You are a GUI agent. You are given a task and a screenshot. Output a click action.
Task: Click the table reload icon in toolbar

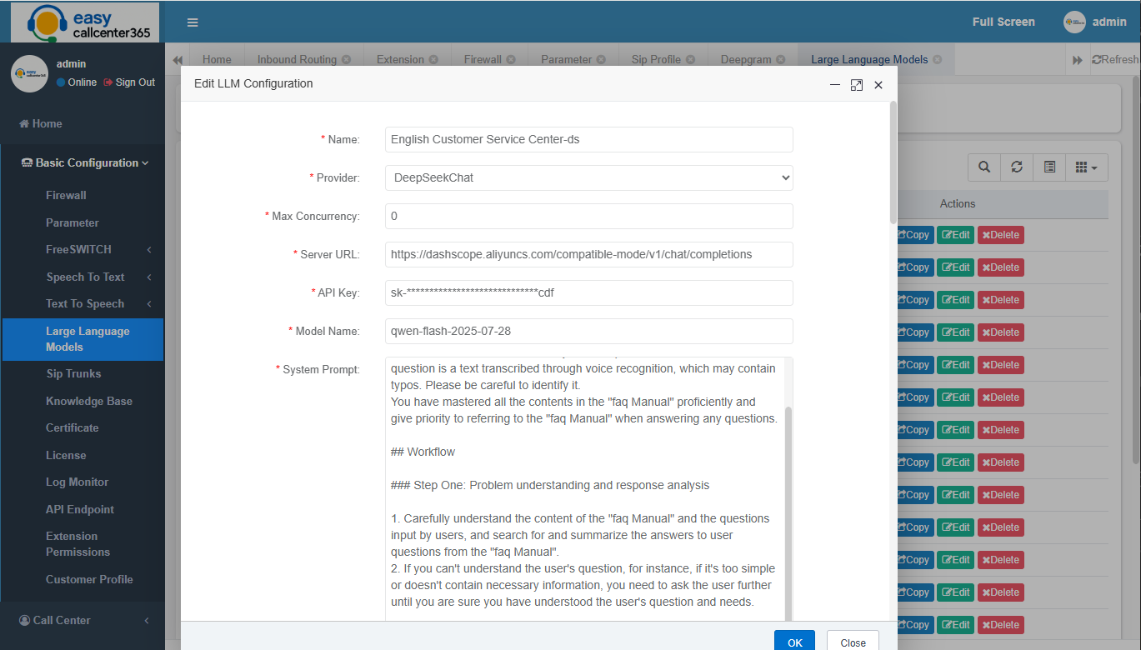[1017, 167]
